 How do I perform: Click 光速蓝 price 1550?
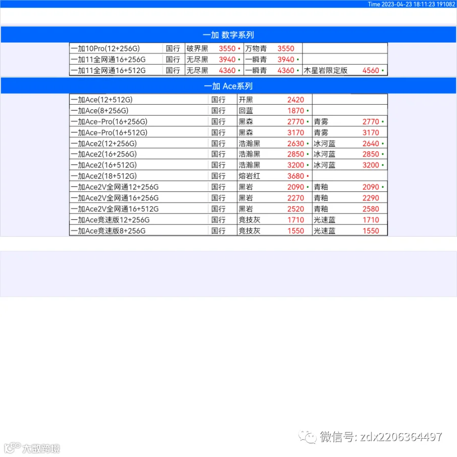pyautogui.click(x=371, y=231)
